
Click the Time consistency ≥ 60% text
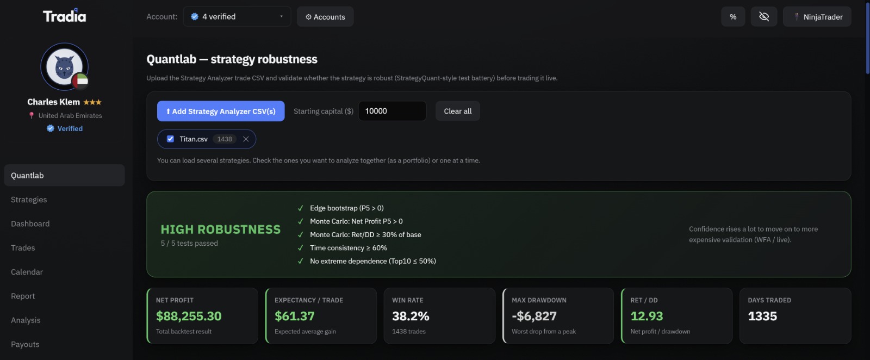click(349, 248)
